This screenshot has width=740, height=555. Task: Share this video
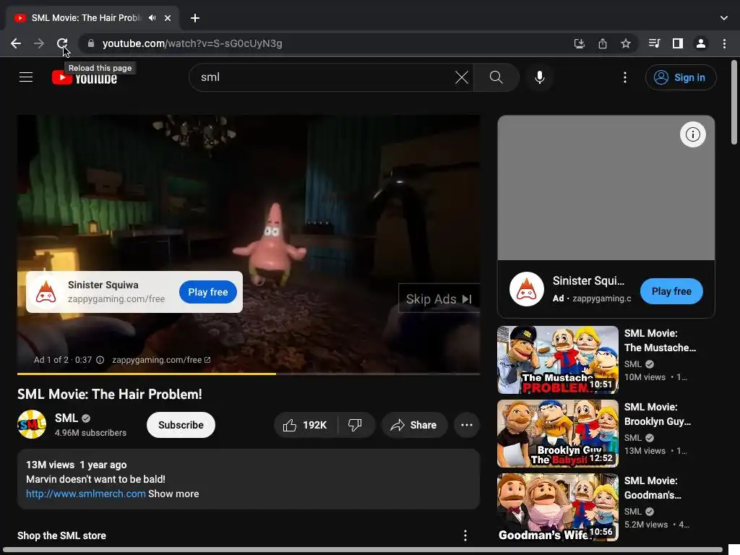414,425
